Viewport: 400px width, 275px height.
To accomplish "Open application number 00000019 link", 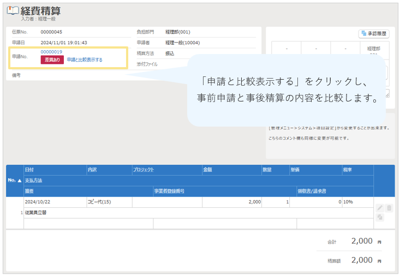I will 51,52.
